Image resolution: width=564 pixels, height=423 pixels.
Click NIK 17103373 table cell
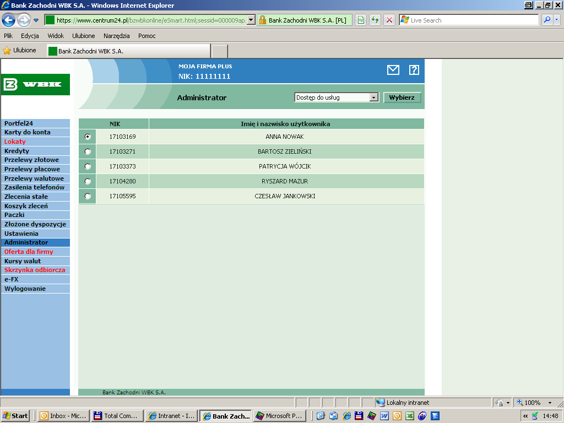coord(122,166)
